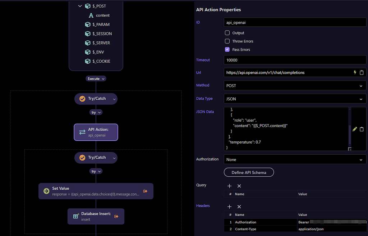
Task: Click the pencil edit icon for JSON Data
Action: 355,129
